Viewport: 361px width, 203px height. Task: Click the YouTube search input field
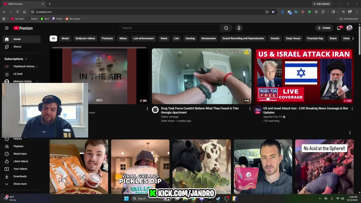[170, 28]
